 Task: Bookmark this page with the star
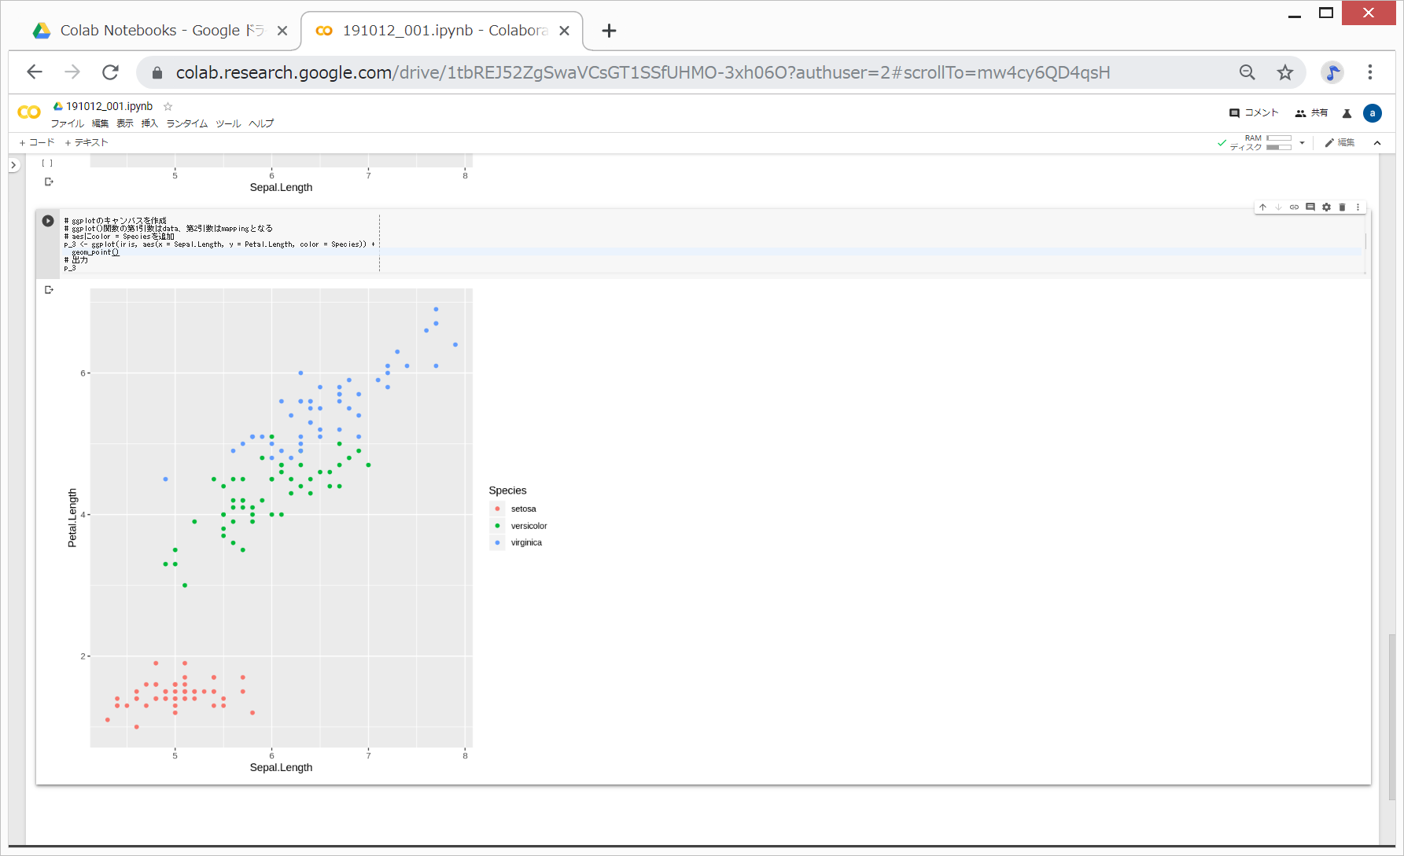pyautogui.click(x=1284, y=72)
